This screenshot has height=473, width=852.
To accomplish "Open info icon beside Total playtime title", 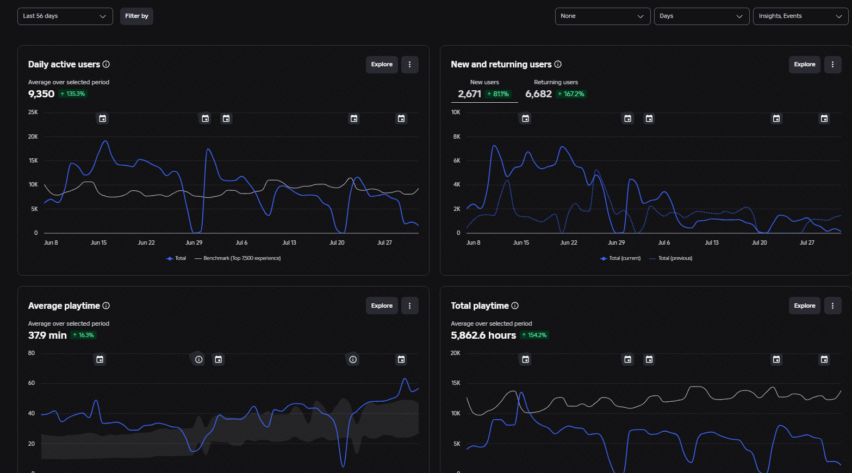I will (515, 306).
